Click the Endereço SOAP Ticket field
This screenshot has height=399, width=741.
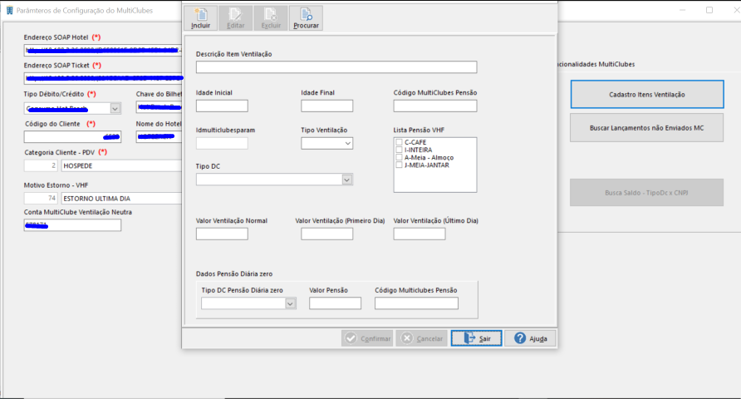102,78
